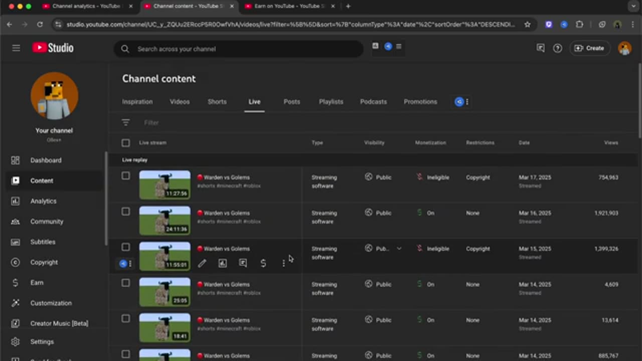Click the blue extension icon under Mar 15 checkbox
Screen dimensions: 642x361
123,263
